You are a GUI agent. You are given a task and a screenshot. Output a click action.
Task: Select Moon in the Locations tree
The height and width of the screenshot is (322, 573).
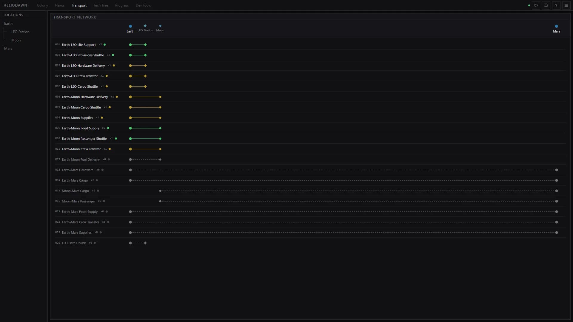coord(16,40)
